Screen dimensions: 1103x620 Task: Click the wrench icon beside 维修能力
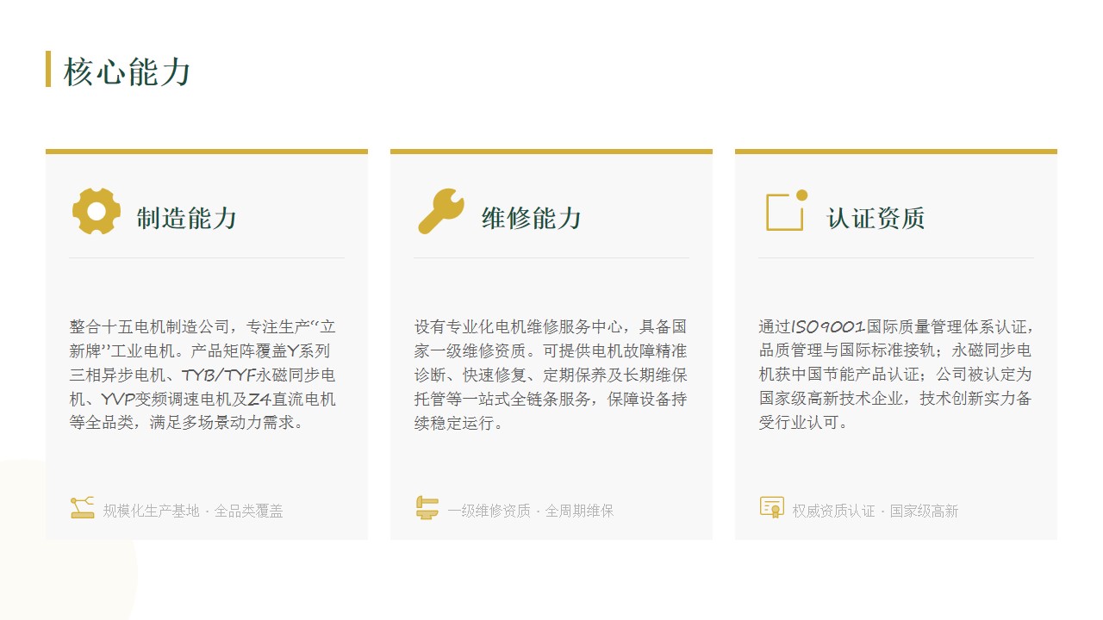(x=441, y=211)
